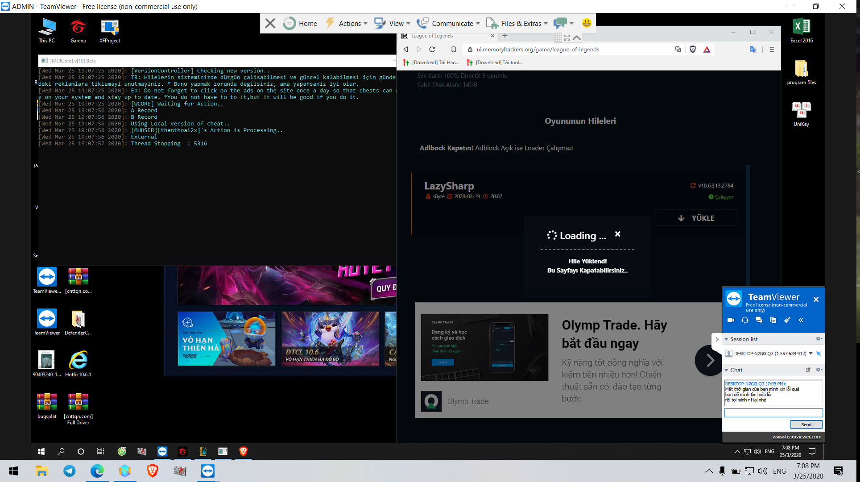Viewport: 860px width, 483px height.
Task: Click the chat bubbles icon in TeamViewer panel
Action: coord(759,320)
